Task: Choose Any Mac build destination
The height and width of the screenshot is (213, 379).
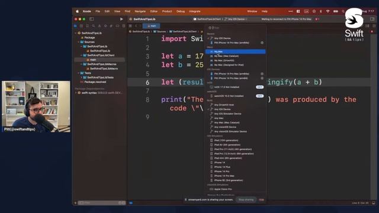Action: click(236, 118)
